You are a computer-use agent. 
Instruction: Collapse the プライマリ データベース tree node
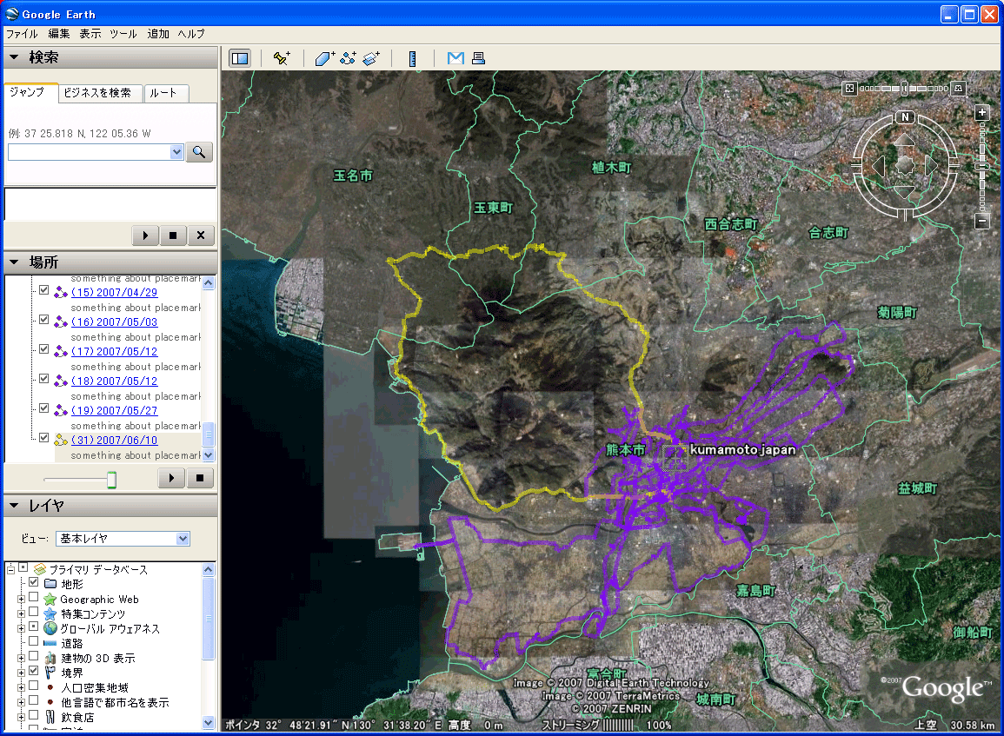coord(11,569)
